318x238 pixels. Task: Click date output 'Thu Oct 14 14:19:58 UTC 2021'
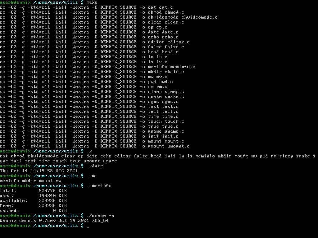click(39, 171)
